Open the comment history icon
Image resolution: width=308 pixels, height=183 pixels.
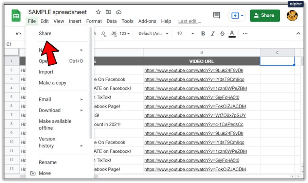(x=216, y=15)
